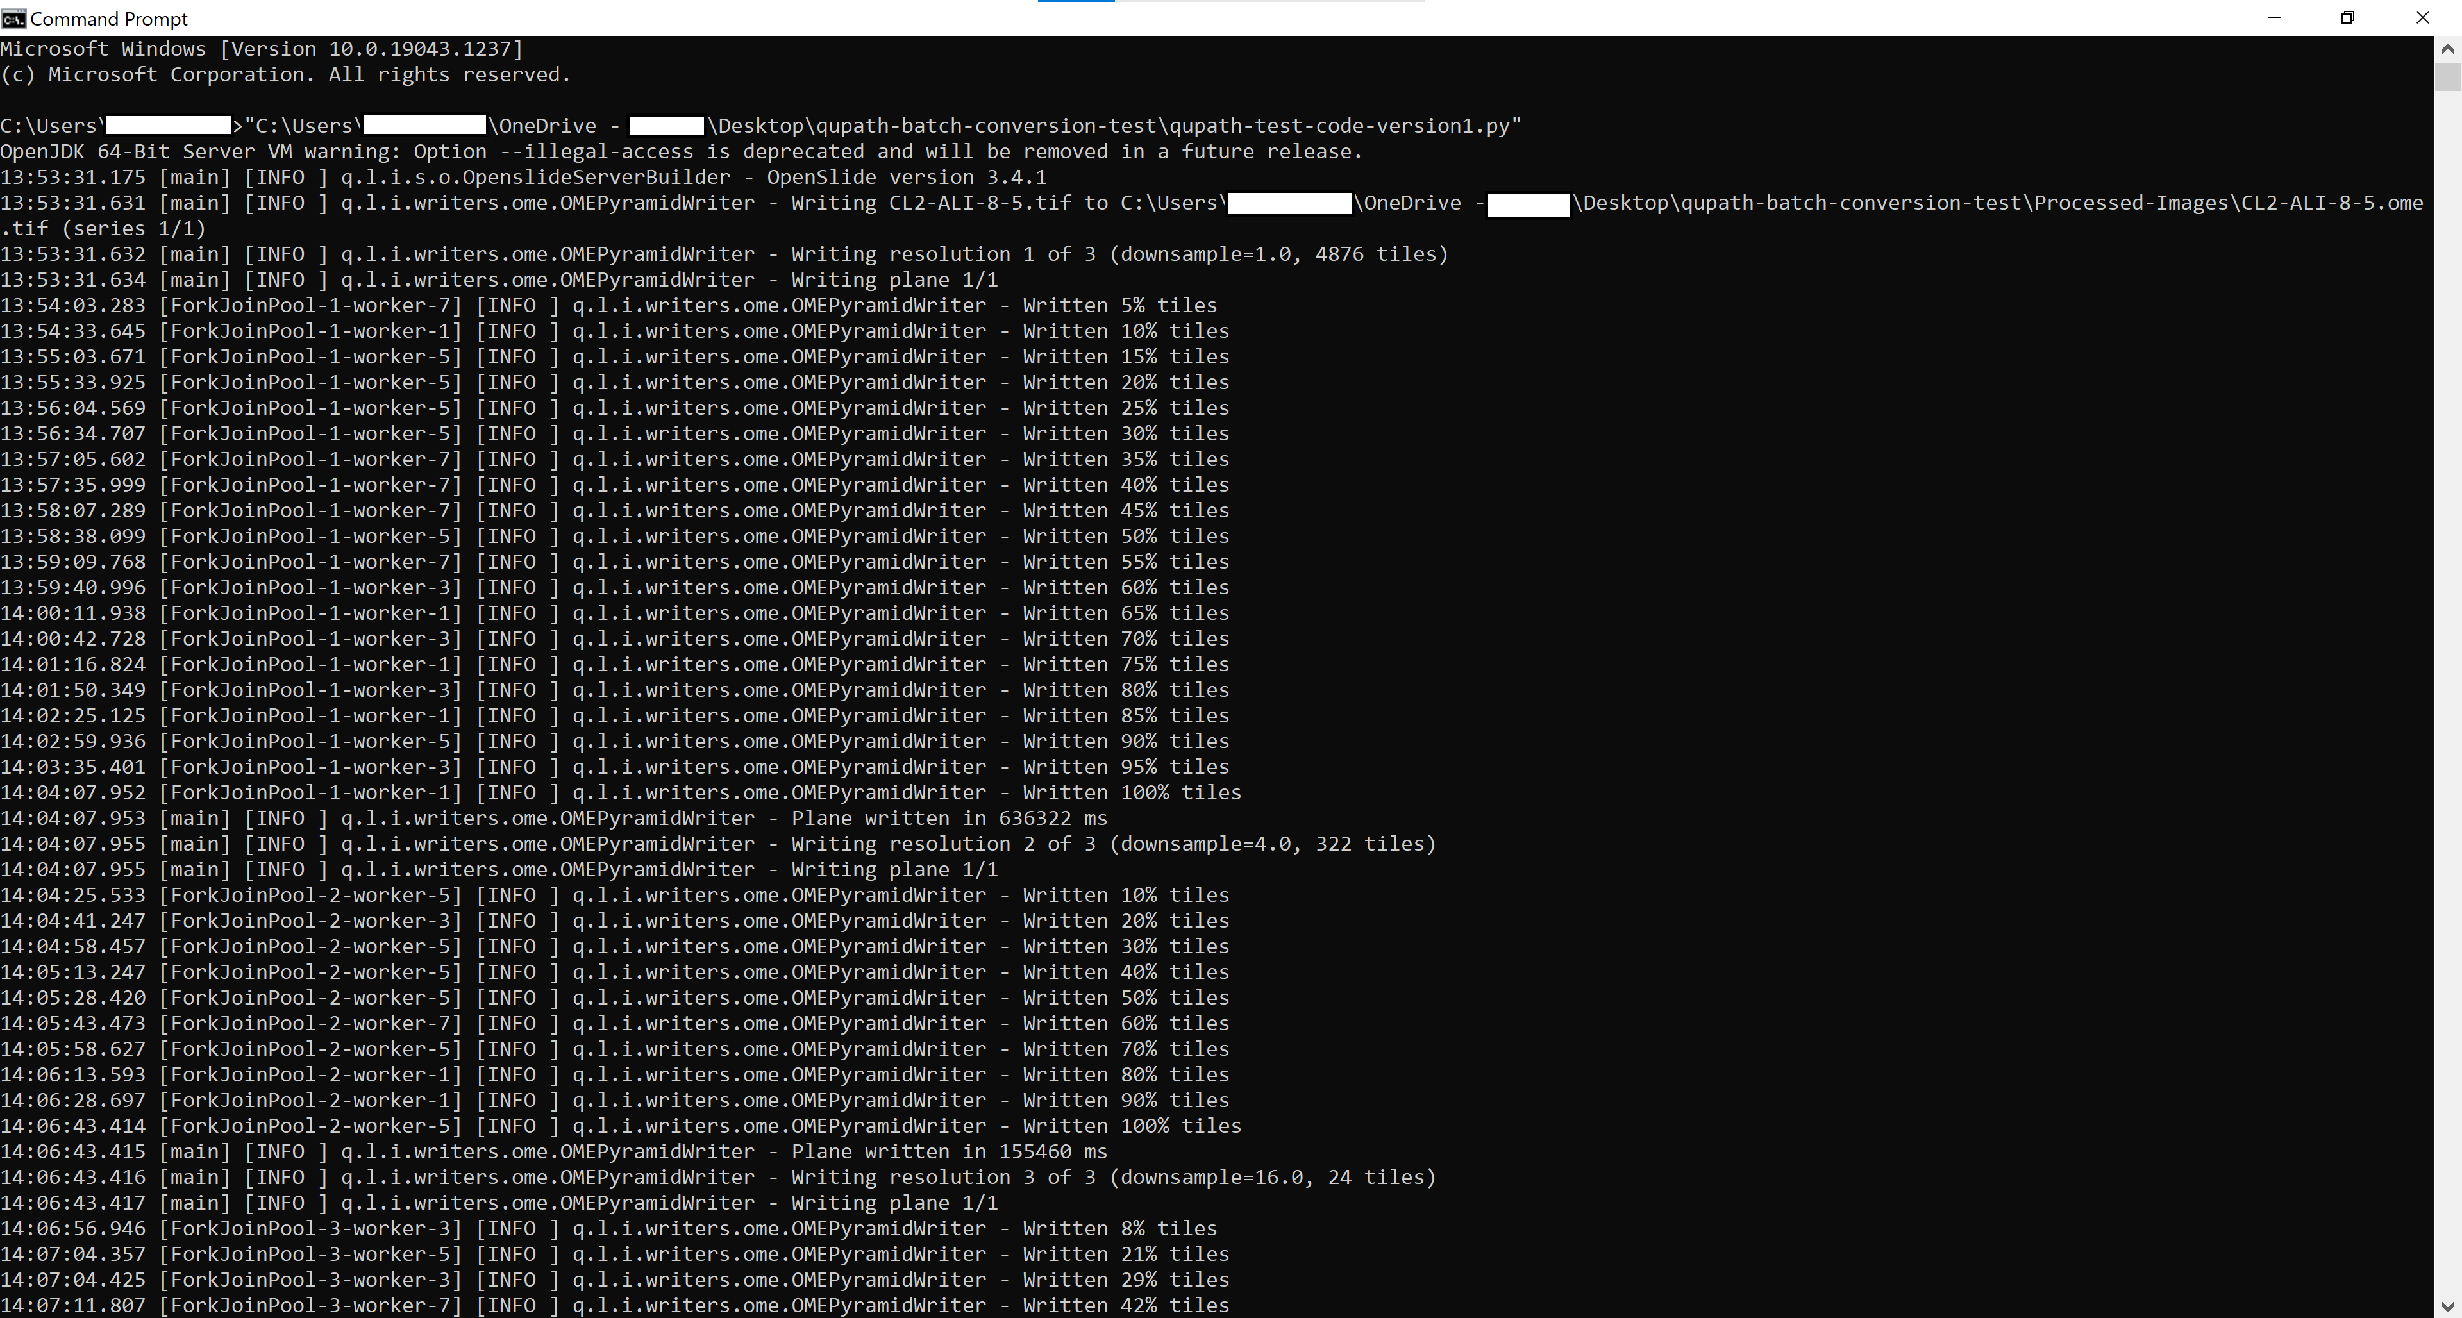This screenshot has width=2462, height=1318.
Task: Click the X close icon
Action: point(2424,18)
